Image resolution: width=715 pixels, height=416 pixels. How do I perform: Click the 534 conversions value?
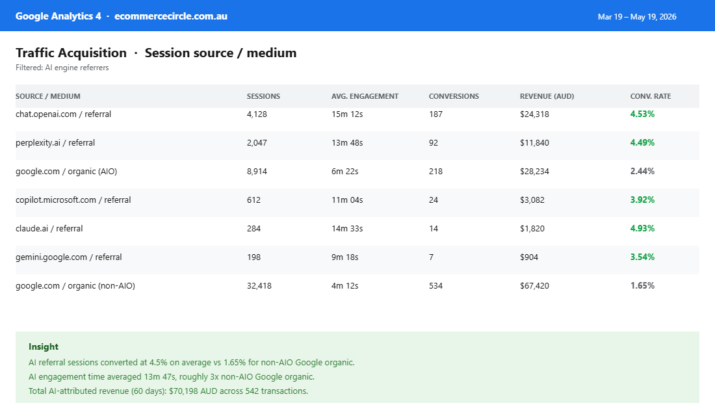(435, 286)
